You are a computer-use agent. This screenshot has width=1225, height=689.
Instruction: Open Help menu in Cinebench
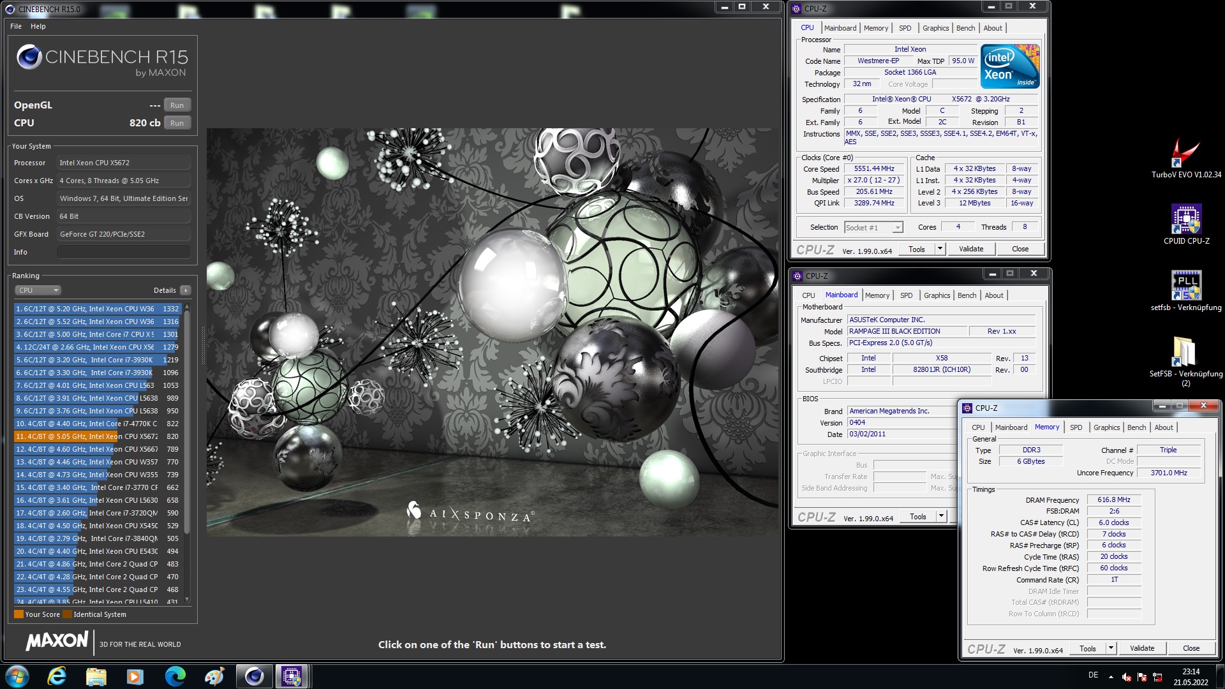point(38,26)
